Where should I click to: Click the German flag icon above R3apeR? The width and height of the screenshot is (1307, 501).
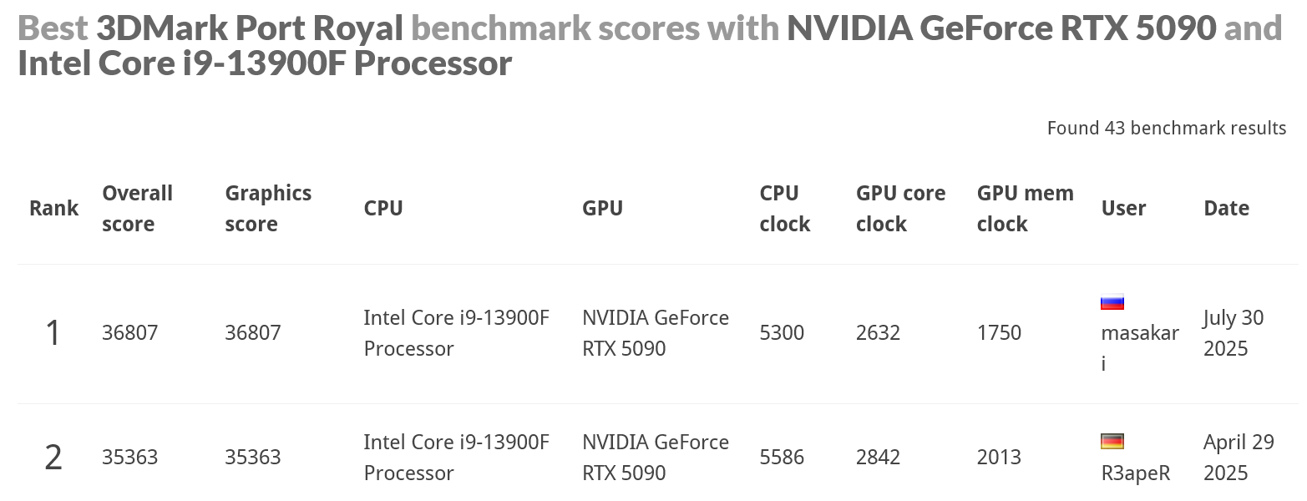1112,442
